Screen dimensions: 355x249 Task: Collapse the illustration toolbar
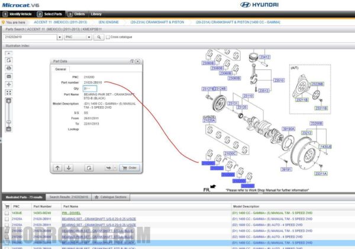9,53
